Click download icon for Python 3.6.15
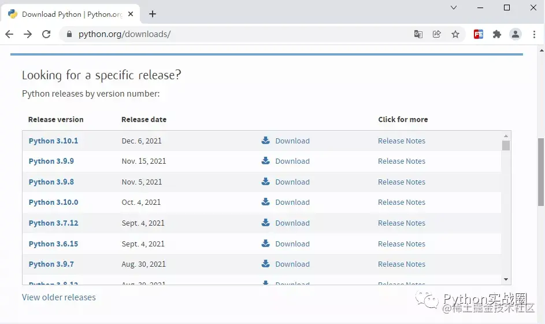The image size is (545, 324). [x=265, y=243]
